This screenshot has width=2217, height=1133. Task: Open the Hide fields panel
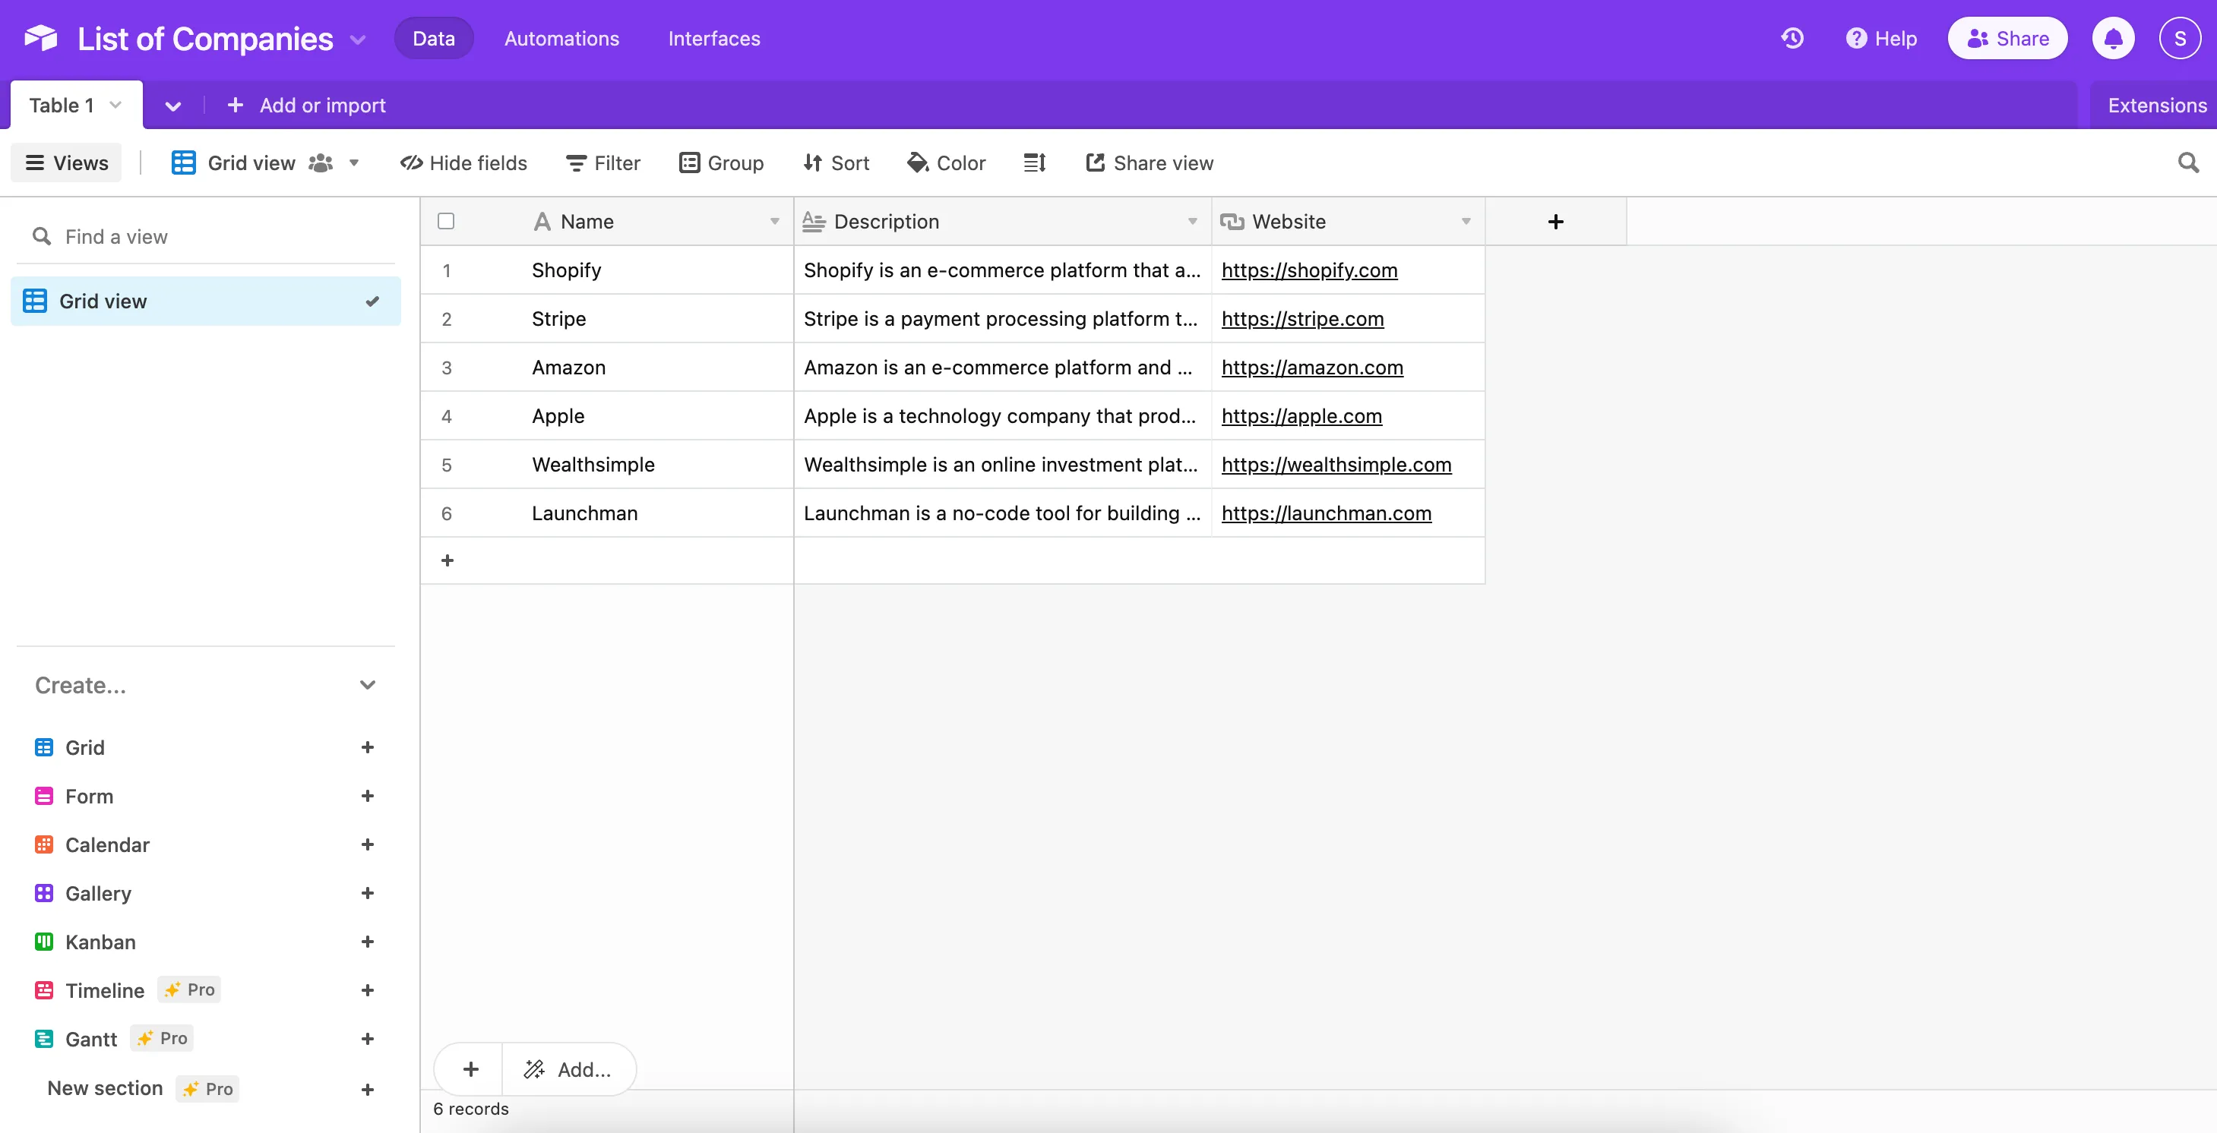pos(463,163)
